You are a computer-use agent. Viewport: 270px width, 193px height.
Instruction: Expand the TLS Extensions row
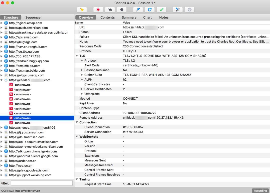pyautogui.click(x=82, y=94)
